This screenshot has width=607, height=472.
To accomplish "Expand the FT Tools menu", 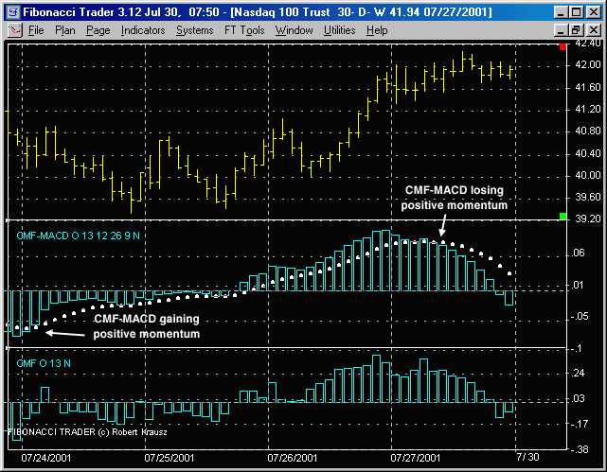I will [x=244, y=30].
